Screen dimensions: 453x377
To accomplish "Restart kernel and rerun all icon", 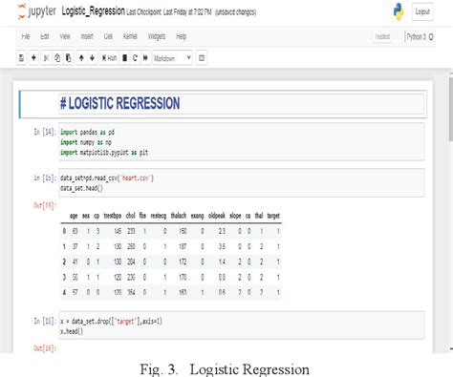I will [x=145, y=58].
